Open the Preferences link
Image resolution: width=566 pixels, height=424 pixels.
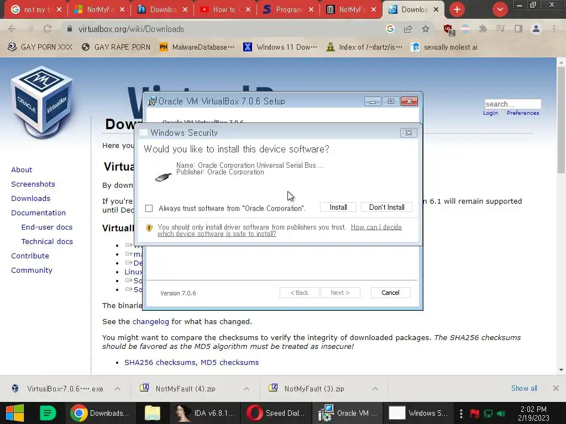523,113
